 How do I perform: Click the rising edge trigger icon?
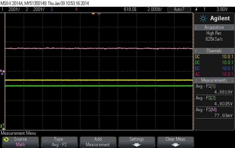(x=196, y=9)
